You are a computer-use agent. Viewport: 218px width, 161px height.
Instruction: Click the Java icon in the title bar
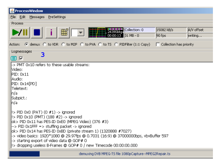click(12, 11)
